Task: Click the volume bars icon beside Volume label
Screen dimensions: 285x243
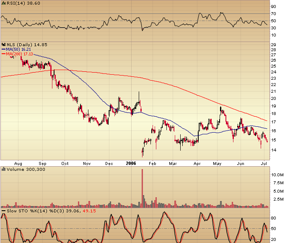Action: (x=3, y=169)
